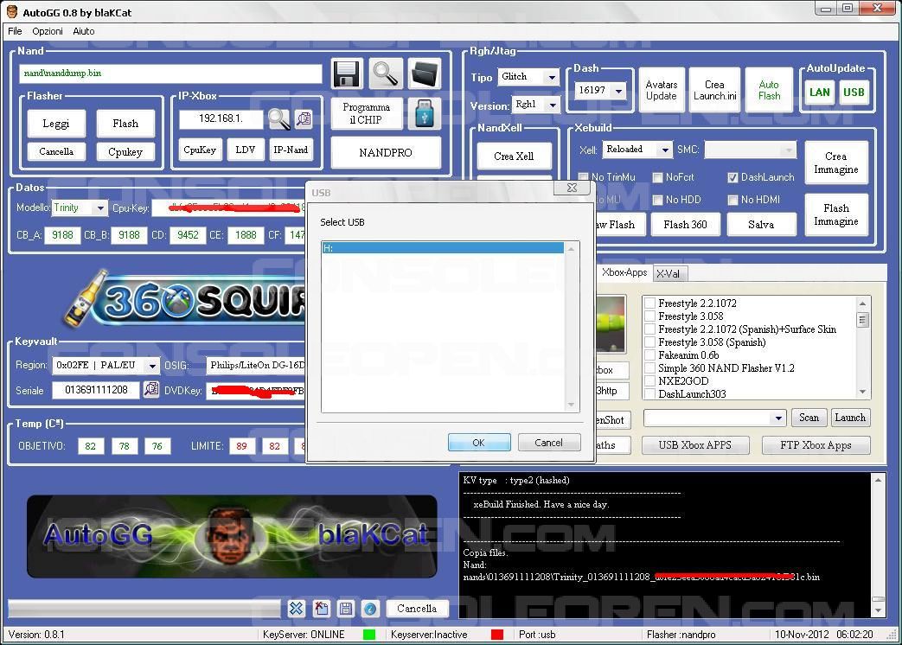The width and height of the screenshot is (902, 645).
Task: Click OK in the USB dialog
Action: pyautogui.click(x=478, y=443)
